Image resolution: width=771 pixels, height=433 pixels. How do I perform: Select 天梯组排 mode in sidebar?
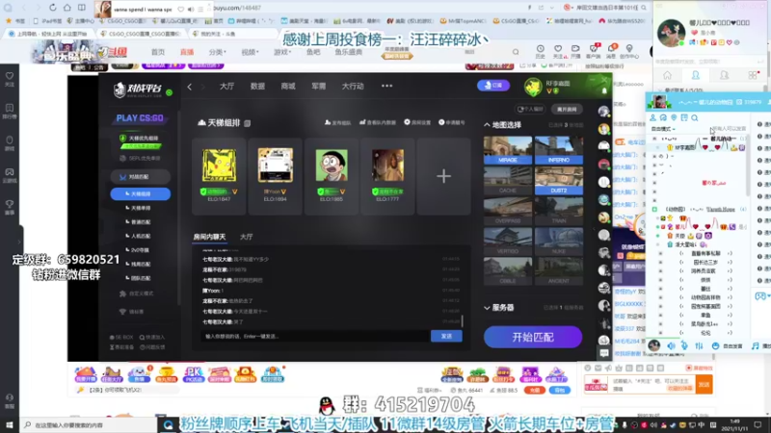point(141,194)
